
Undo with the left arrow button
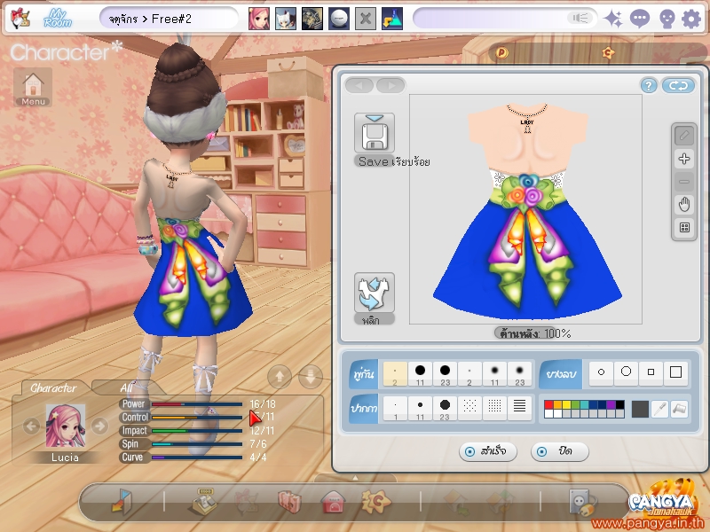point(359,85)
